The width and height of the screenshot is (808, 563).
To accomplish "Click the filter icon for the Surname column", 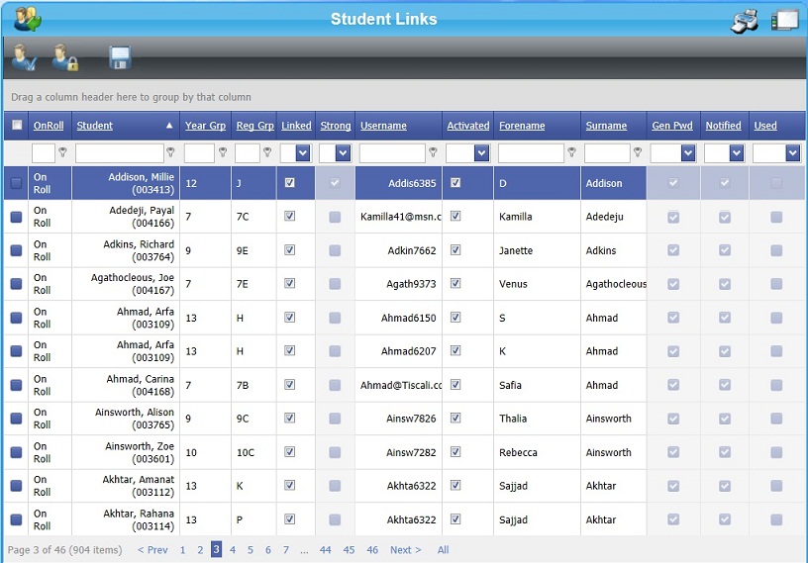I will point(638,152).
